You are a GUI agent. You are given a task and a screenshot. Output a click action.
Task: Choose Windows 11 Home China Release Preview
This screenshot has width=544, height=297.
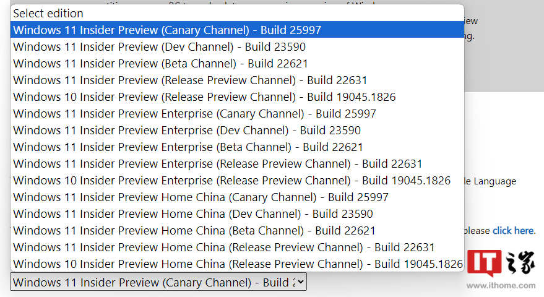[x=223, y=247]
